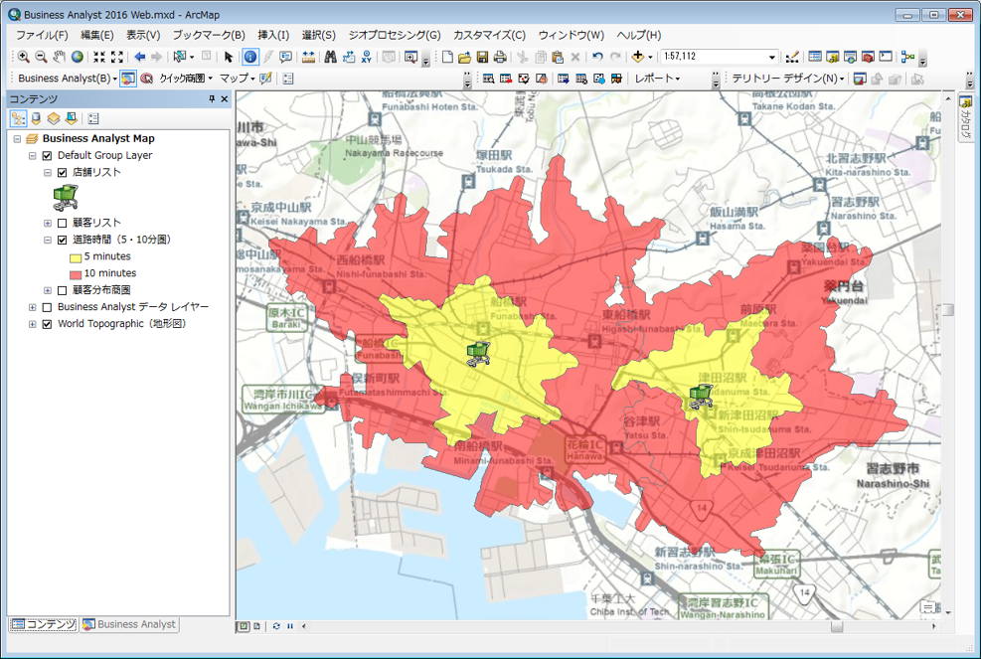This screenshot has width=981, height=659.
Task: Open the map scale dropdown
Action: pos(772,57)
